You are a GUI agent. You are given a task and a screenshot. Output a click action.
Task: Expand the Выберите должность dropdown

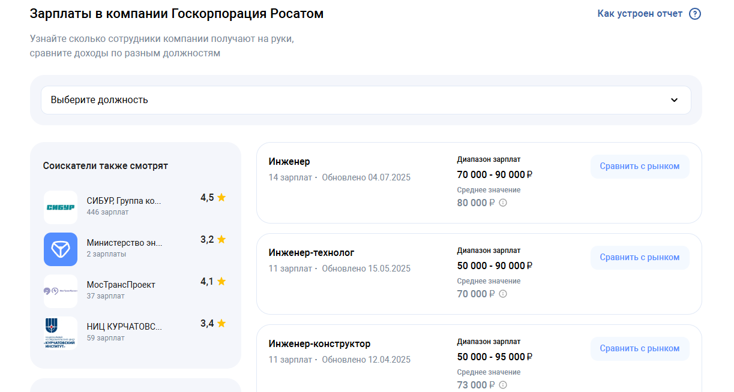click(x=366, y=100)
